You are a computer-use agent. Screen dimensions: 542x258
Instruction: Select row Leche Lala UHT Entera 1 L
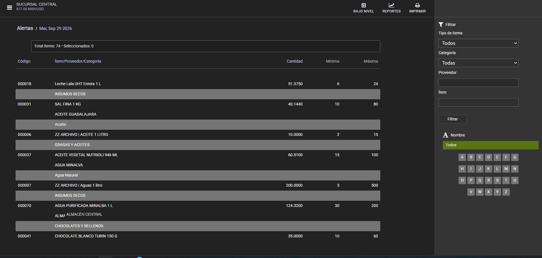(198, 84)
